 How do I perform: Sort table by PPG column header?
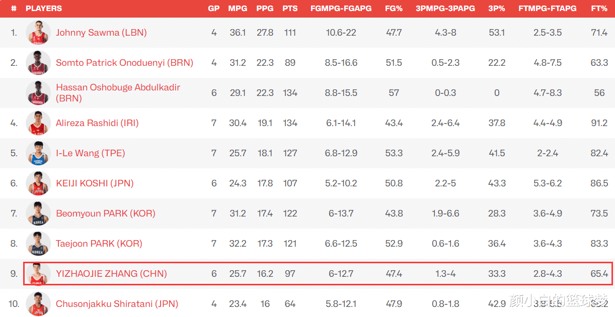coord(265,9)
